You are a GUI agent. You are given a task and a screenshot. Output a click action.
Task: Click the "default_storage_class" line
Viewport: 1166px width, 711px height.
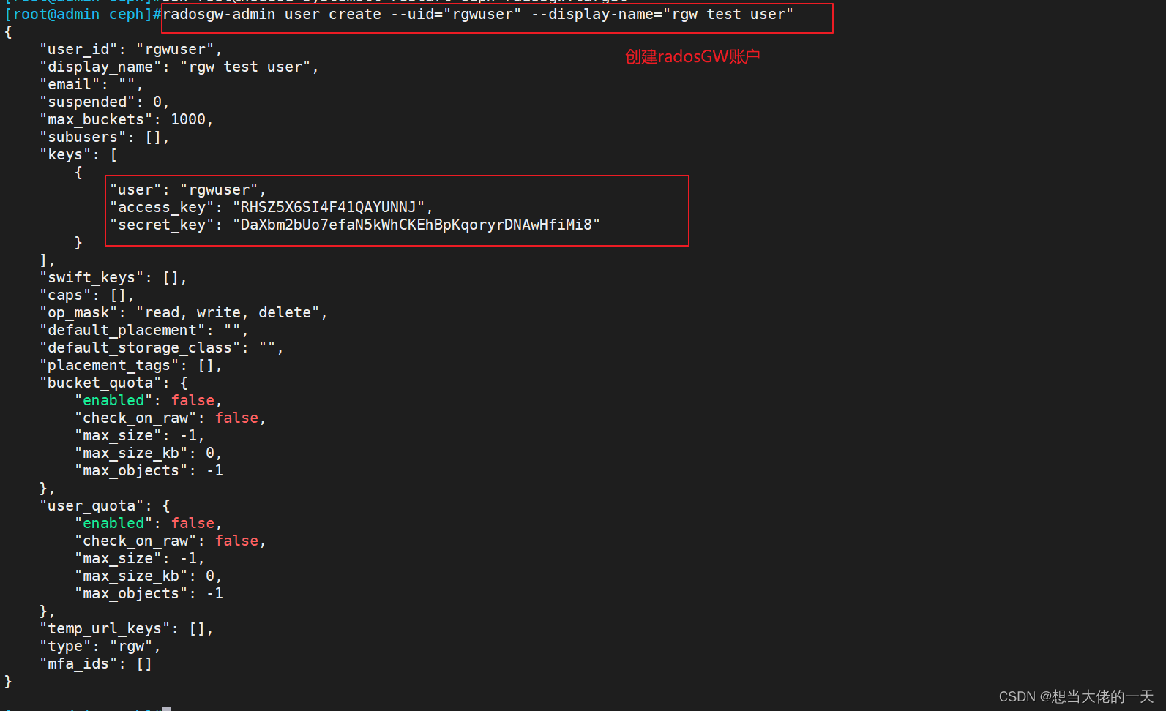click(162, 347)
